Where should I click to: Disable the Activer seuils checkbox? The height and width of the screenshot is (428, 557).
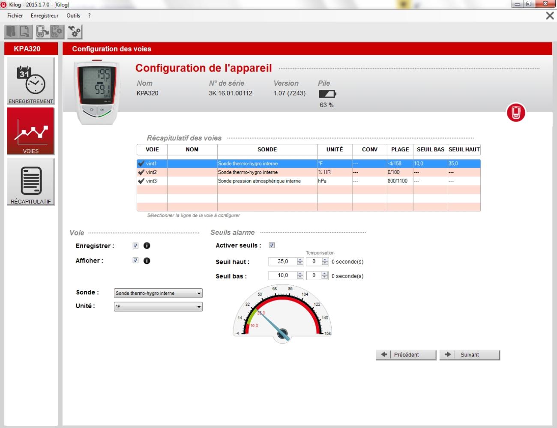(x=272, y=245)
